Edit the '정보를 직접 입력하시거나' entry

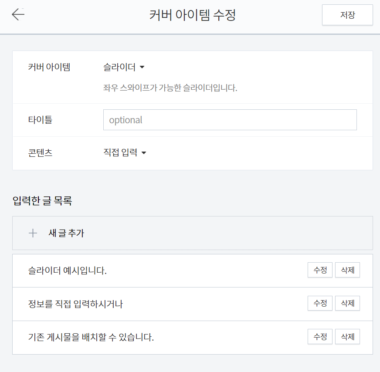320,303
